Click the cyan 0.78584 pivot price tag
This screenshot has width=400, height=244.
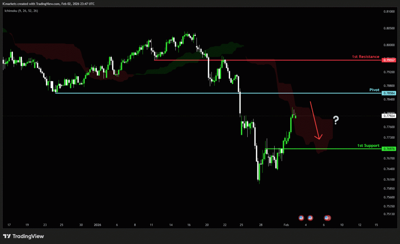[x=389, y=93]
